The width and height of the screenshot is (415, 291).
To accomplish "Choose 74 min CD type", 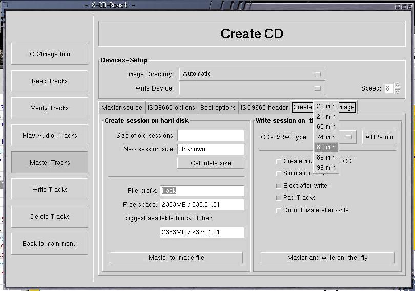I will click(326, 137).
